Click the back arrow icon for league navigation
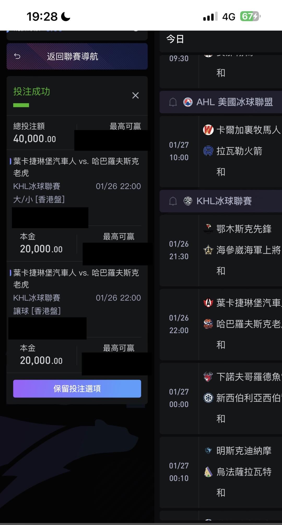 point(17,56)
